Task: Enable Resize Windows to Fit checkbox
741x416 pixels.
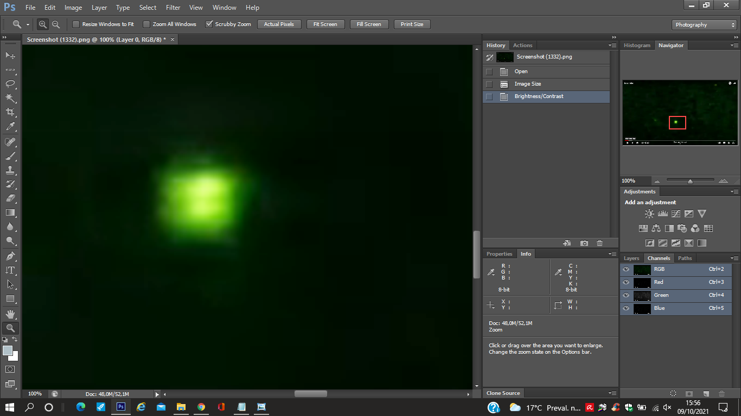Action: pos(76,24)
